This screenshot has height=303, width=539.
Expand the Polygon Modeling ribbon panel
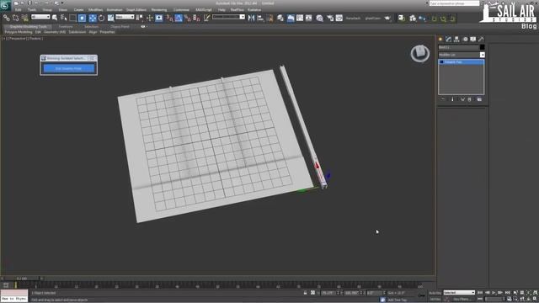click(x=19, y=32)
